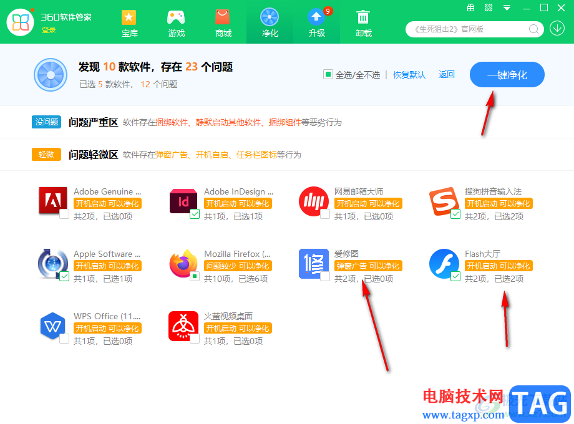Toggle the 全选/全不选 checkbox
This screenshot has height=424, width=574.
pyautogui.click(x=328, y=75)
